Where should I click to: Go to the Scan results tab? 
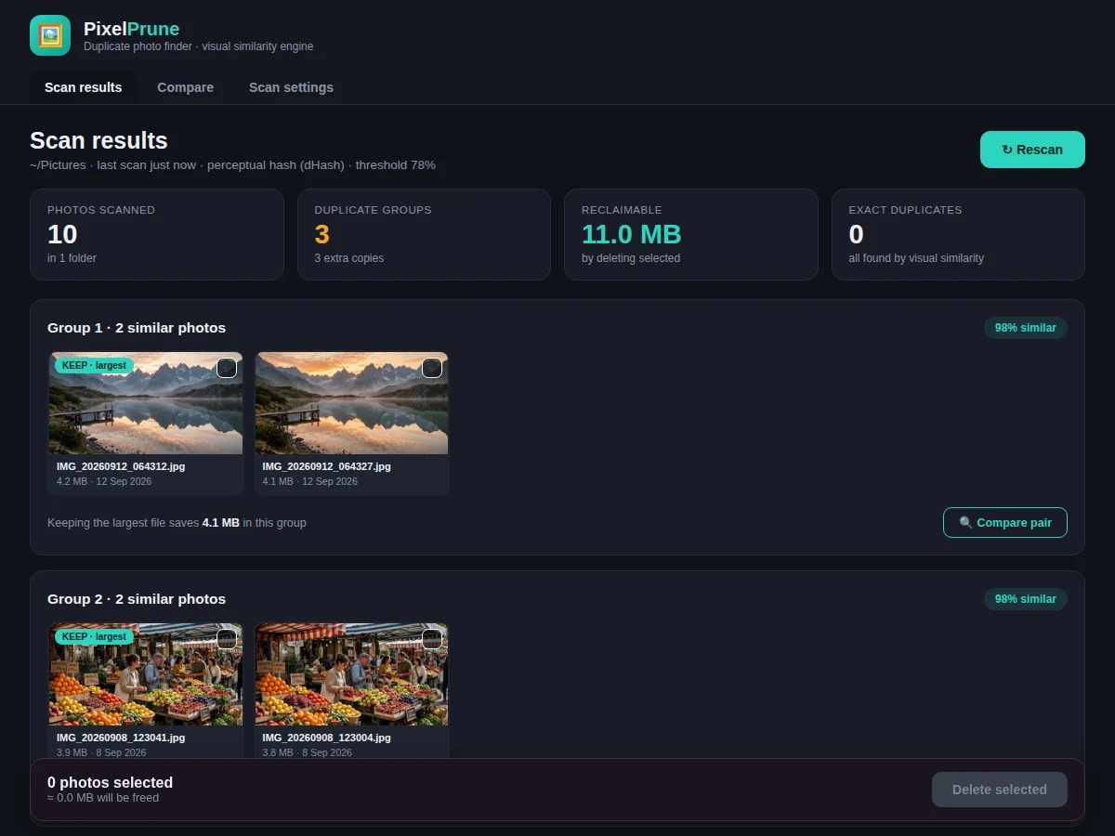coord(83,87)
